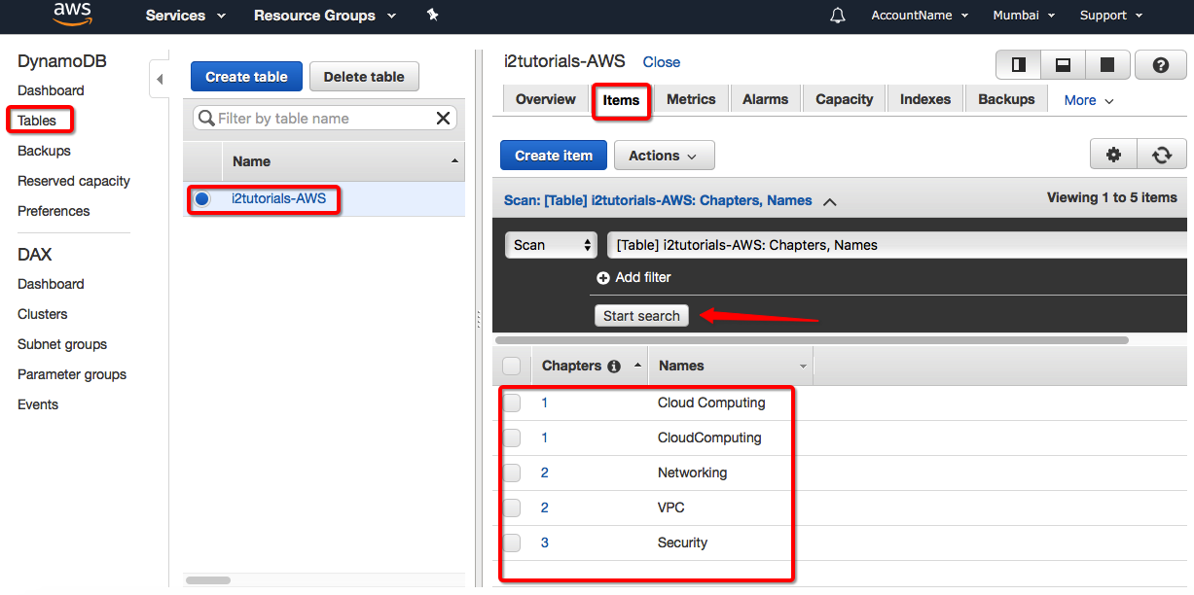Open table settings gear icon
This screenshot has height=595, width=1194.
tap(1113, 155)
